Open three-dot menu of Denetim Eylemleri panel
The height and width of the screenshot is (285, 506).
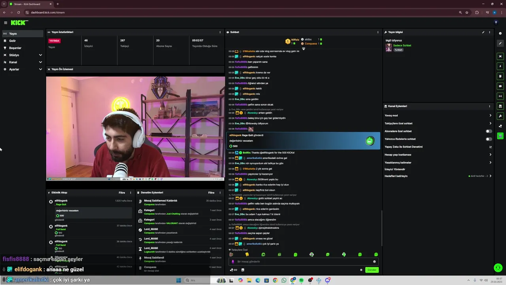coord(220,193)
